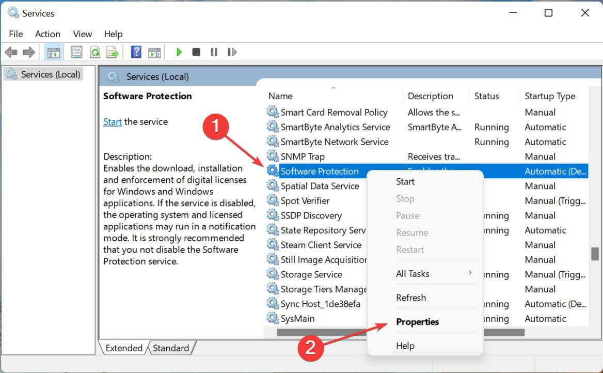603x373 pixels.
Task: Select the Storage Tiers Management service
Action: click(323, 289)
